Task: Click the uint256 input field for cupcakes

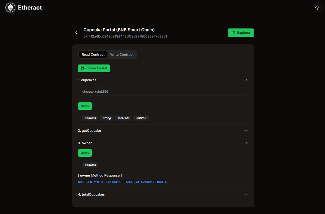Action: [x=163, y=91]
